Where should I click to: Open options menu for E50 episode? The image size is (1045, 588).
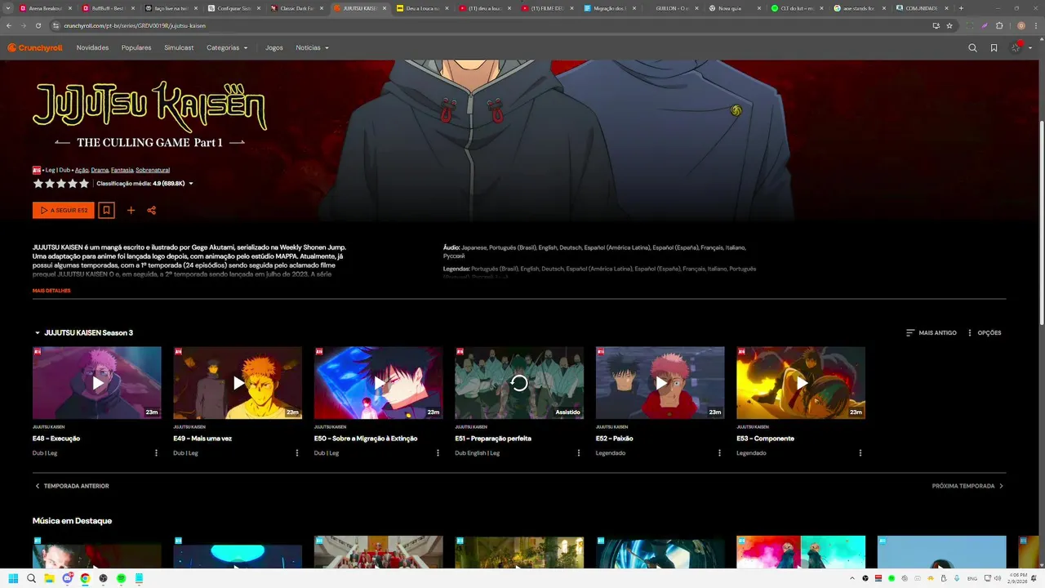pos(438,453)
